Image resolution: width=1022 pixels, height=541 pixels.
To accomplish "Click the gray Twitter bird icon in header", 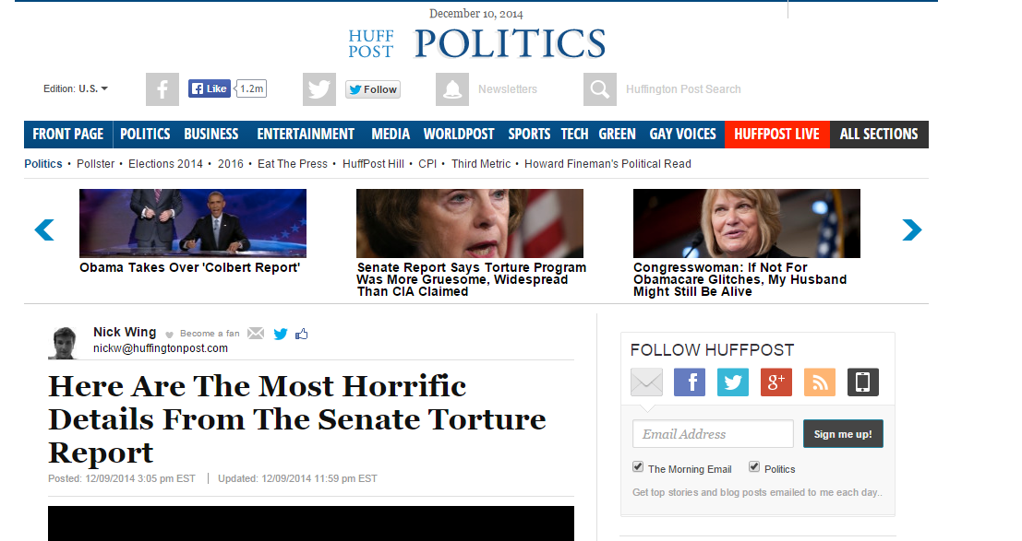I will (x=319, y=89).
